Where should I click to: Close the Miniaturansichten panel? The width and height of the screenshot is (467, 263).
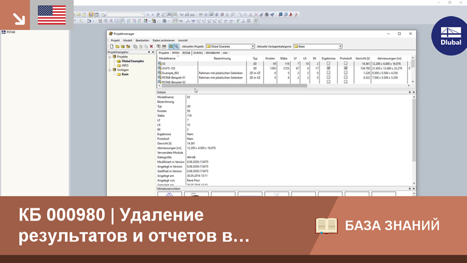414,189
